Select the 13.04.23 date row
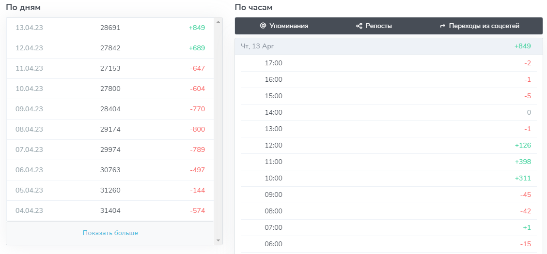The height and width of the screenshot is (254, 547). pos(110,28)
